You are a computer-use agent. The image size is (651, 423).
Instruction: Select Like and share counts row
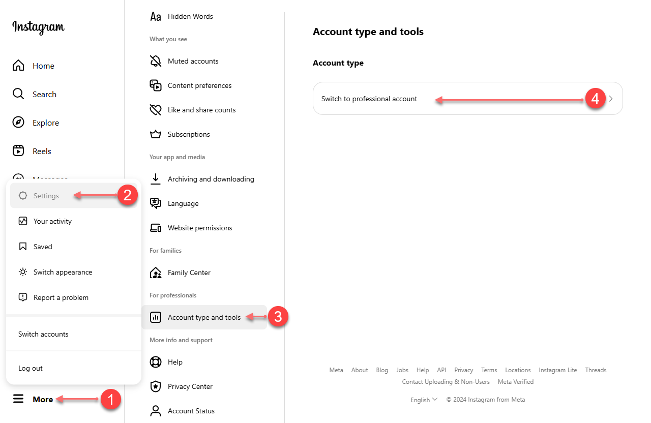click(x=204, y=110)
